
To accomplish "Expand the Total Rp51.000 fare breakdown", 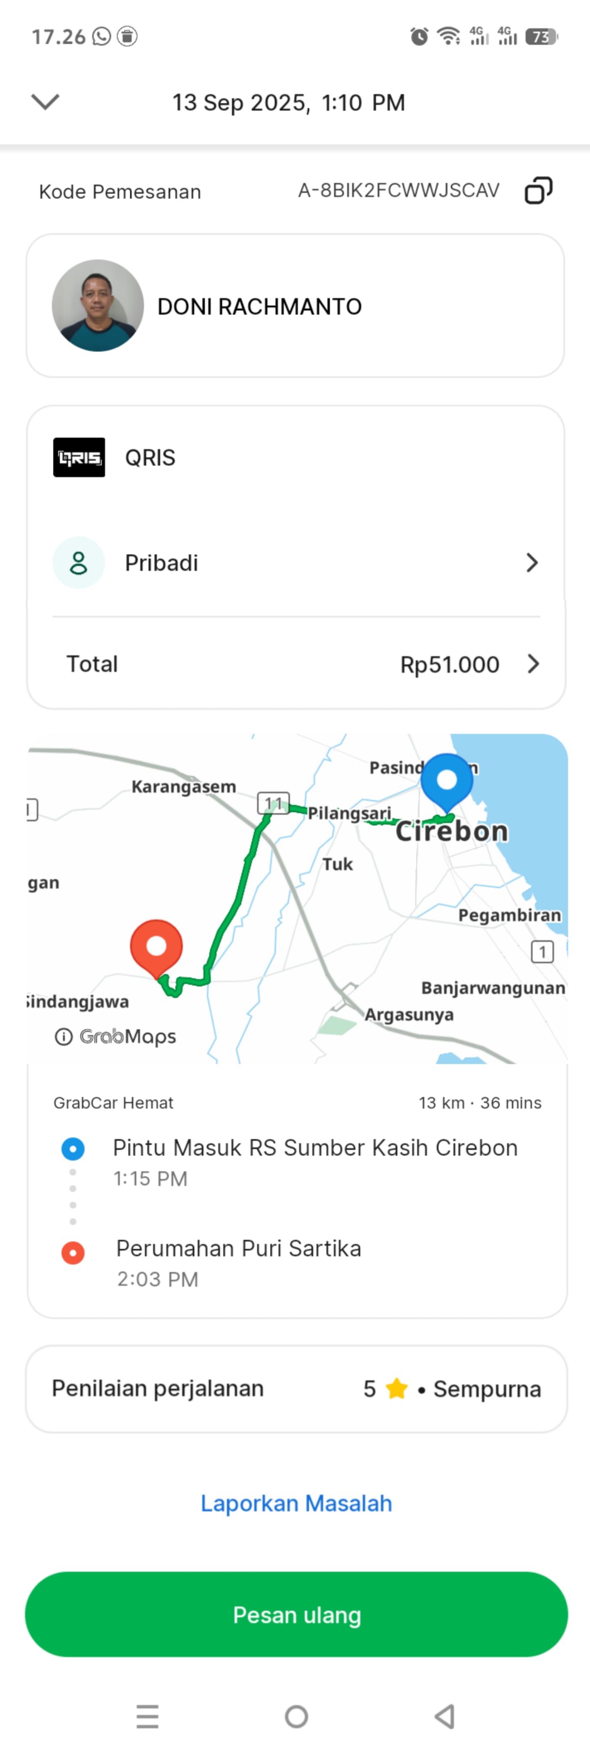I will [533, 663].
